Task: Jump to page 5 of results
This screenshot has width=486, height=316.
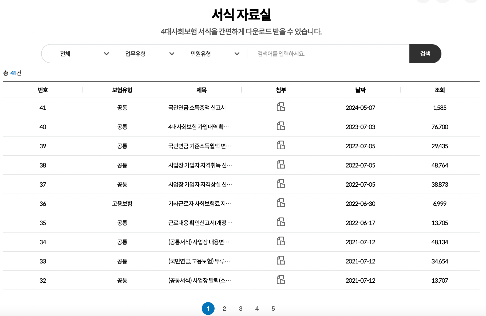Action: [x=273, y=309]
